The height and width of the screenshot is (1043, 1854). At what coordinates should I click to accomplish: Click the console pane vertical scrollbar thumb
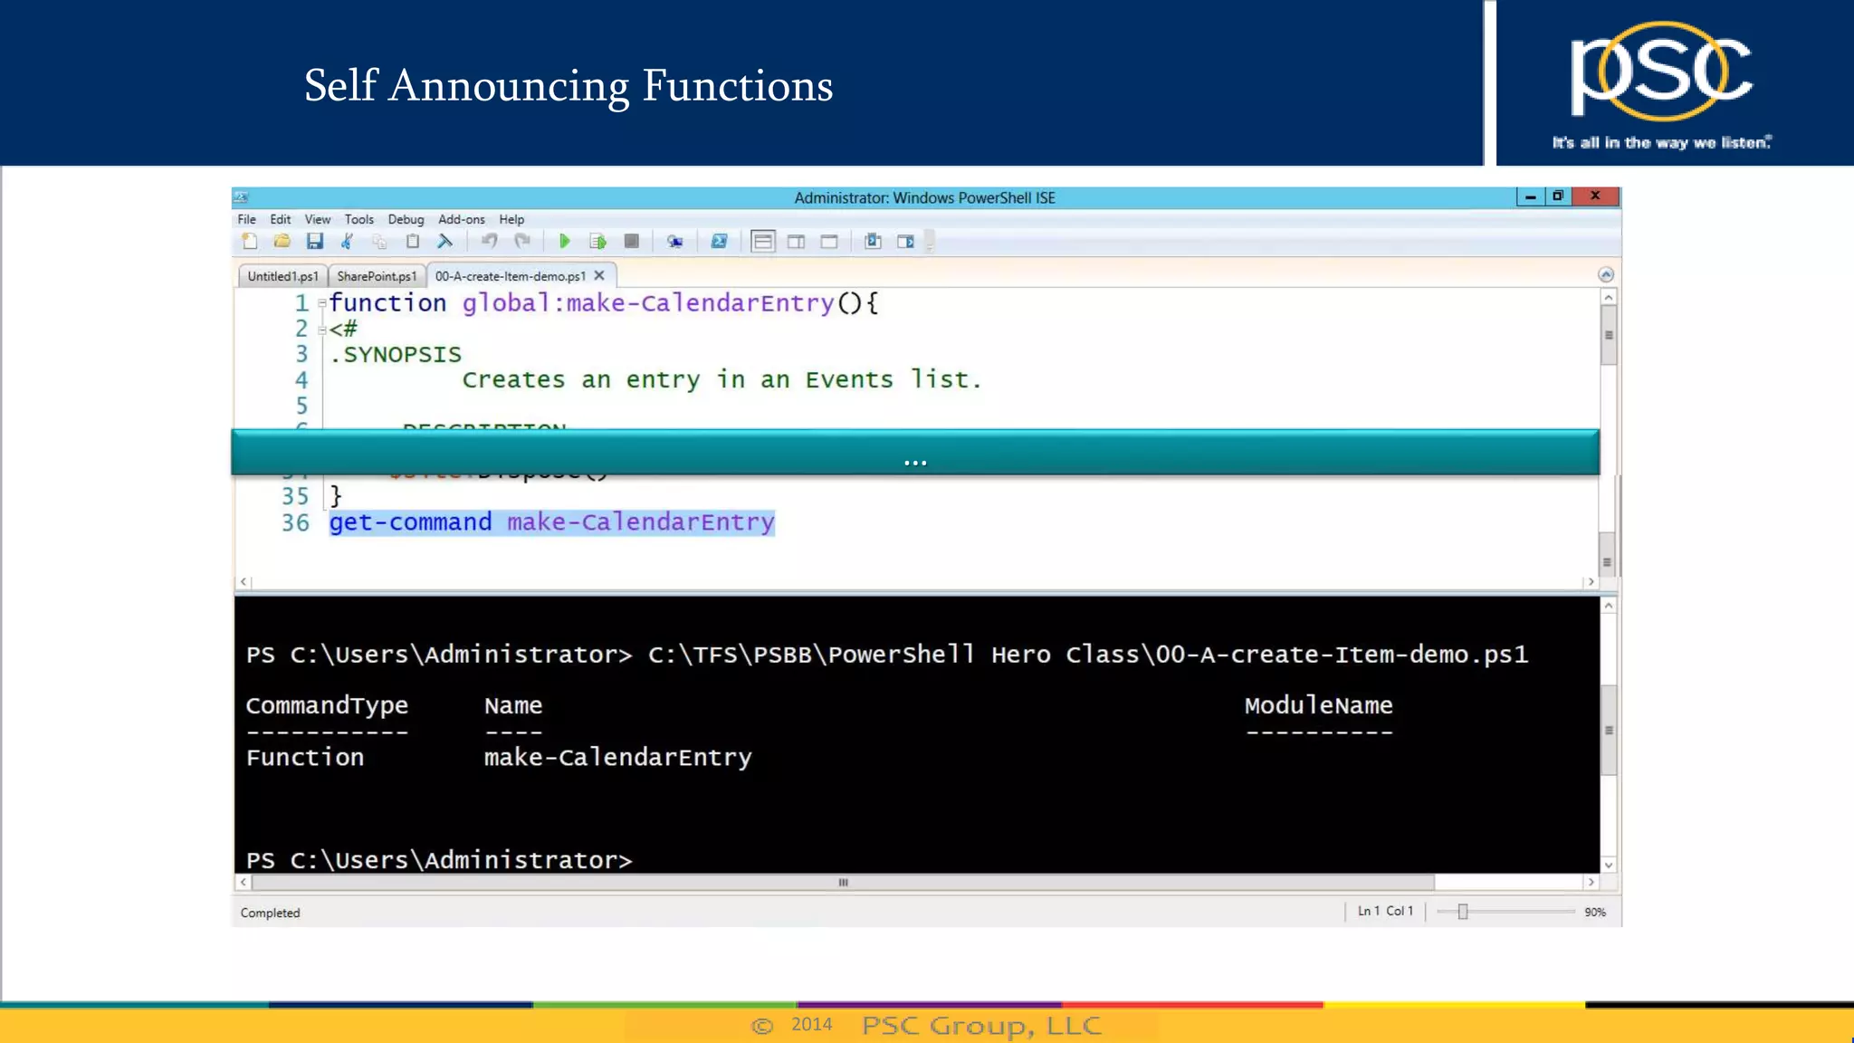click(1609, 730)
